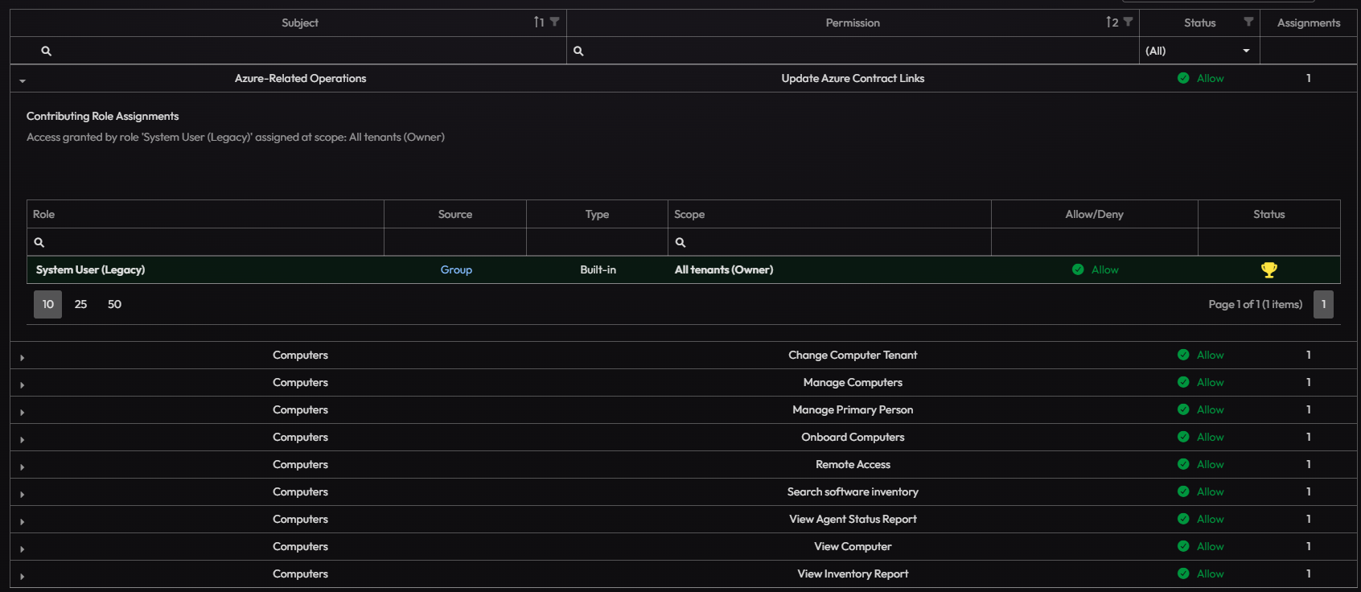Click the Assignments column header

point(1309,23)
